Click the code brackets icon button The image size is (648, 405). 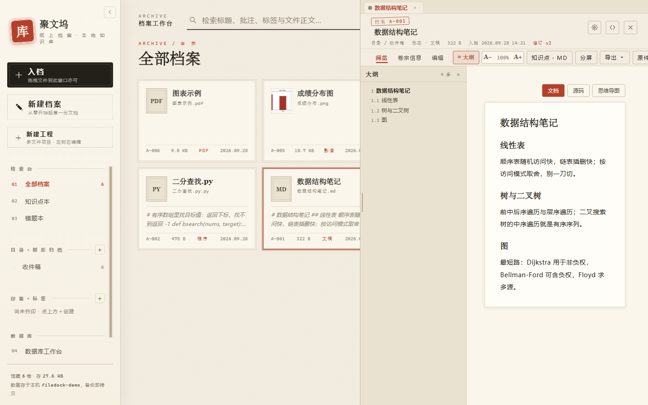coord(612,27)
